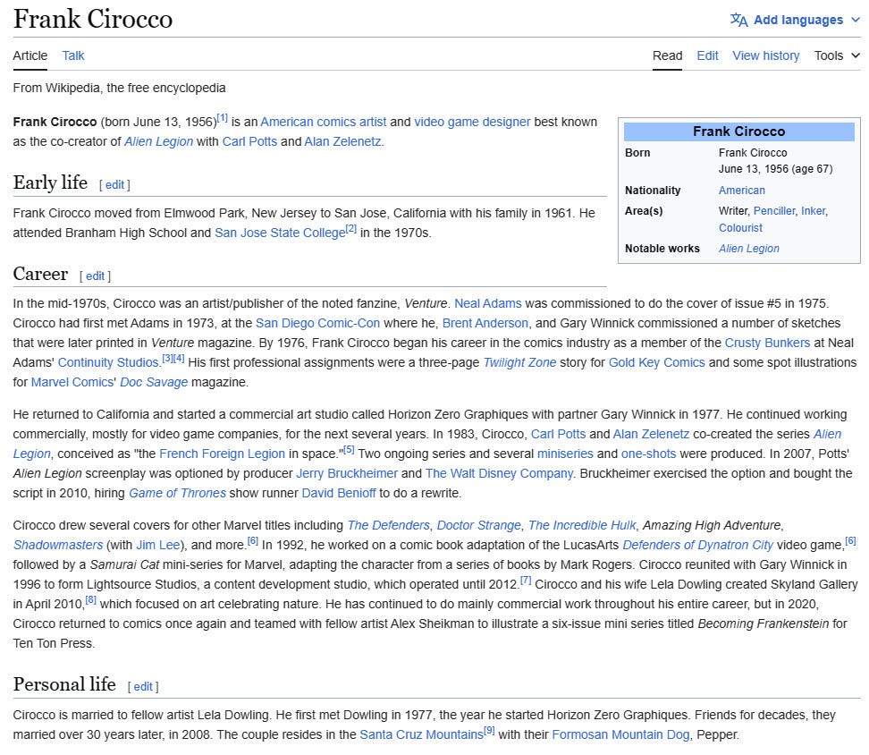Image resolution: width=869 pixels, height=755 pixels.
Task: Open Penciller link in infobox
Action: (x=774, y=210)
